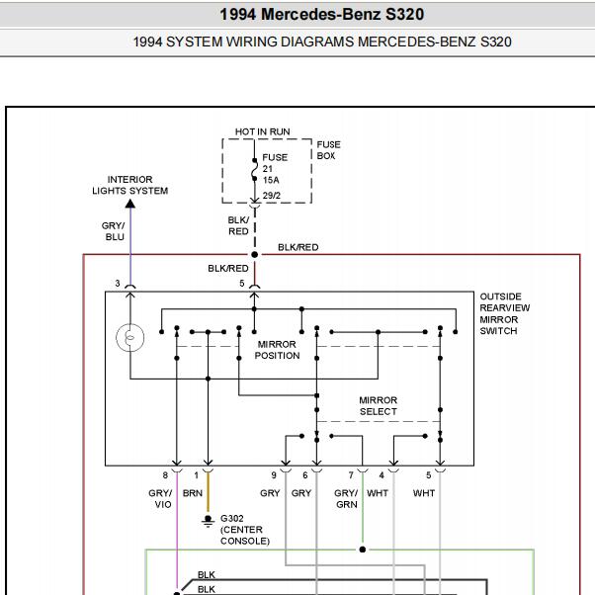Image resolution: width=595 pixels, height=595 pixels.
Task: Click the 'BLK/RED' label right of the junction dot
Action: (x=298, y=247)
